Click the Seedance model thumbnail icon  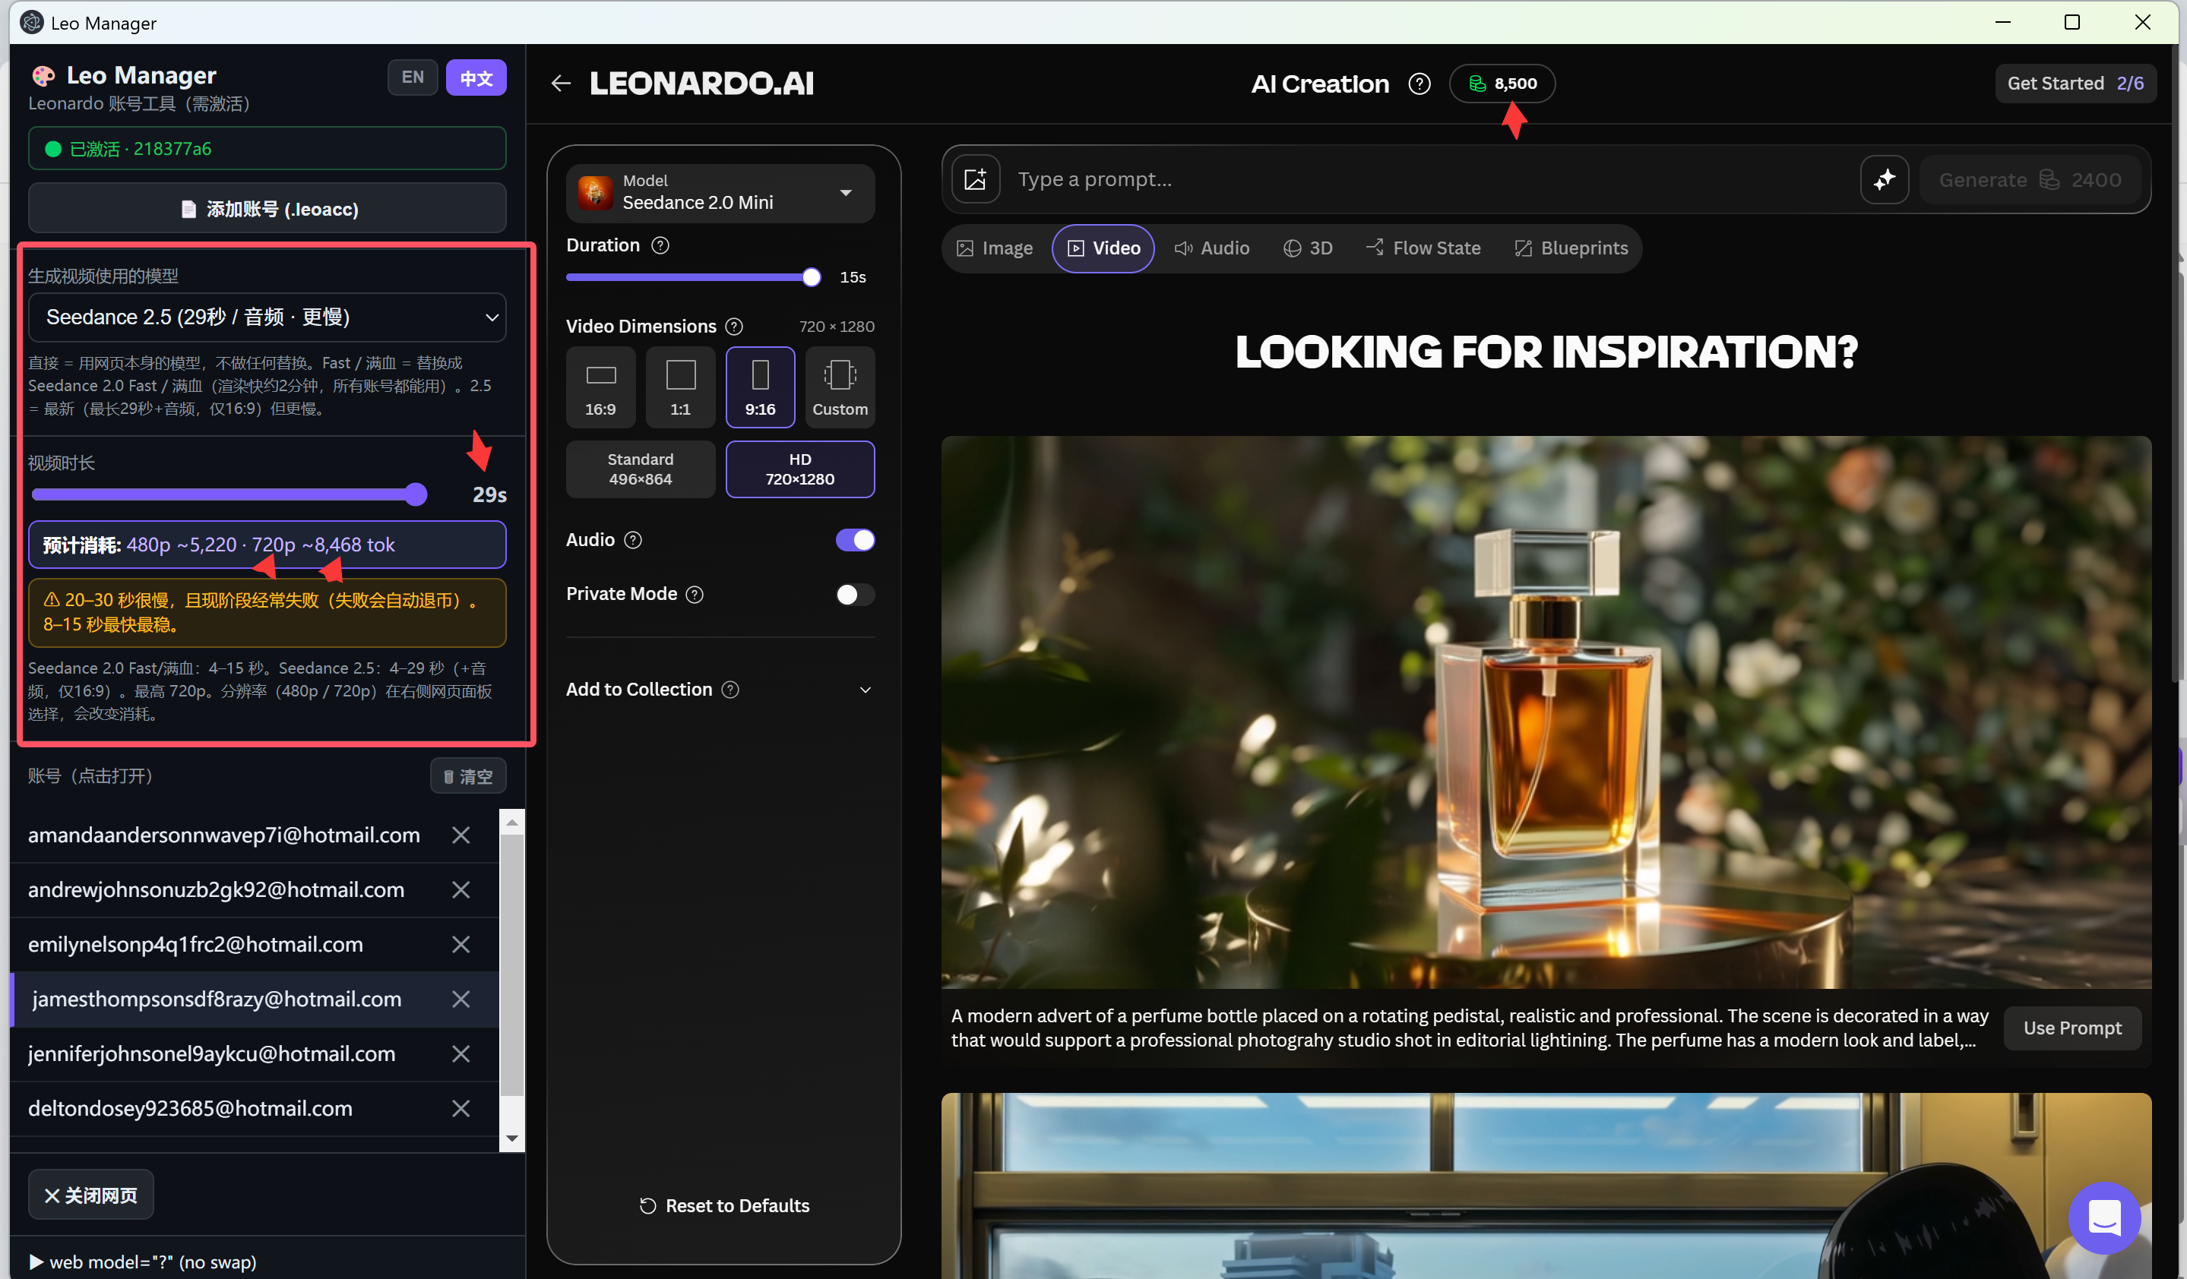595,192
